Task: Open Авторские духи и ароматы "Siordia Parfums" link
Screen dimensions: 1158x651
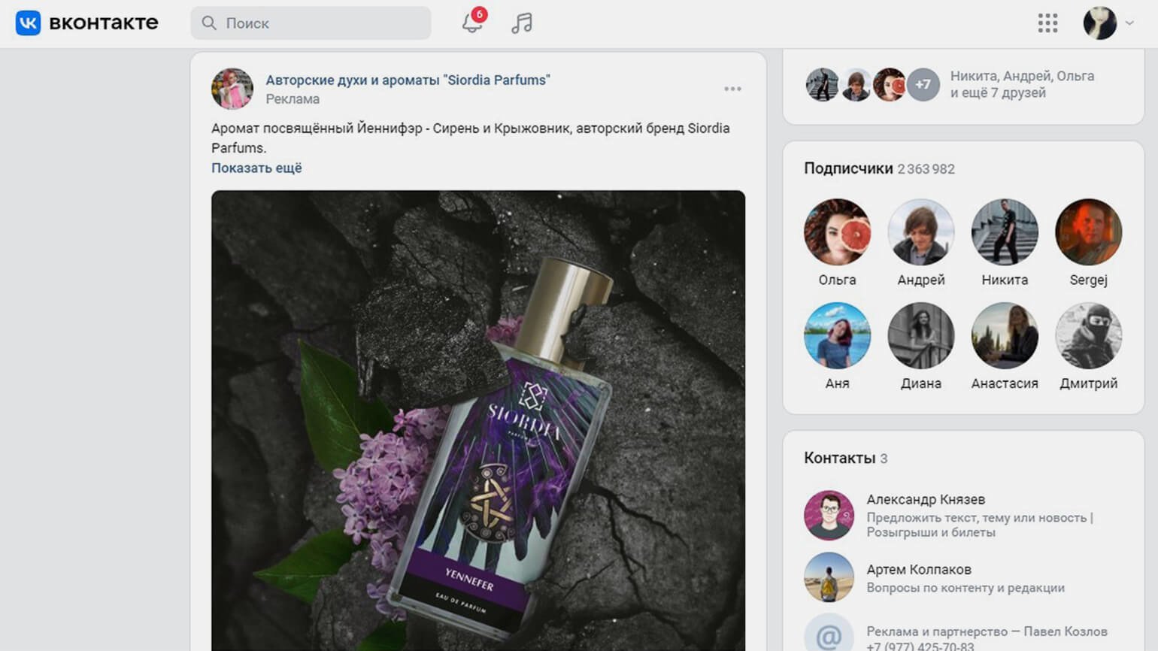Action: (x=408, y=80)
